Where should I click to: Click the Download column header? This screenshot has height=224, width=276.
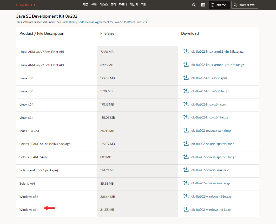coord(190,33)
